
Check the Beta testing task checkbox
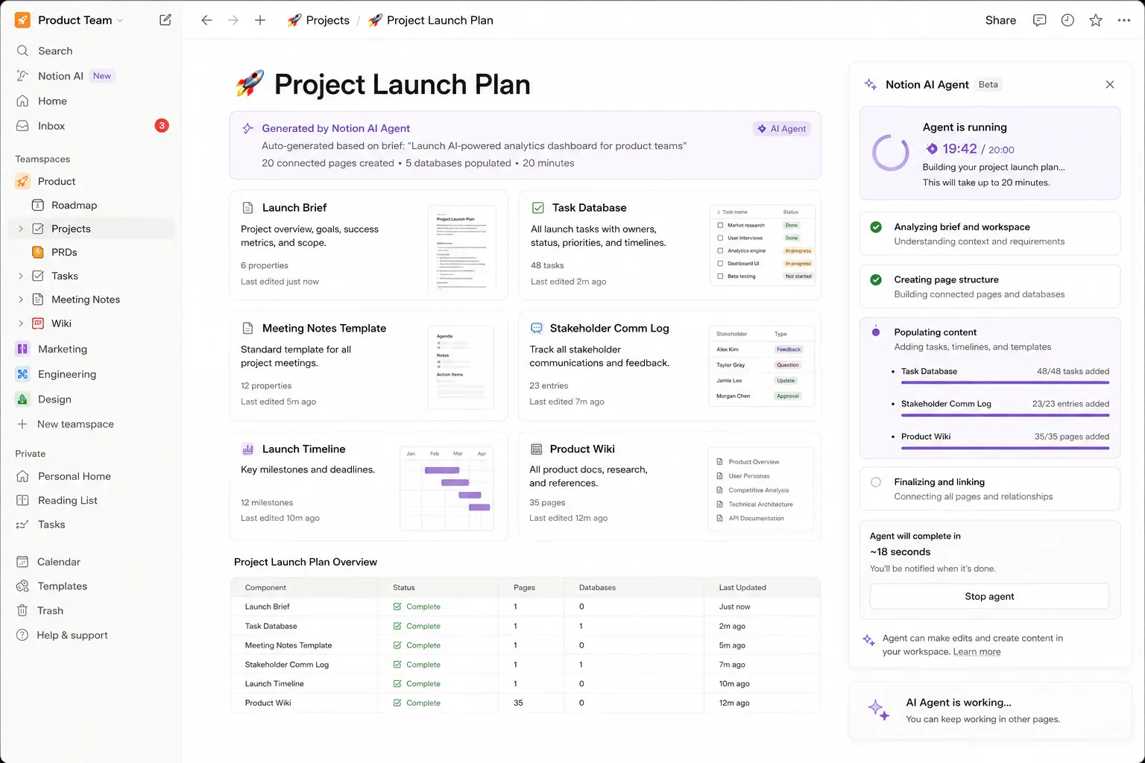click(720, 276)
